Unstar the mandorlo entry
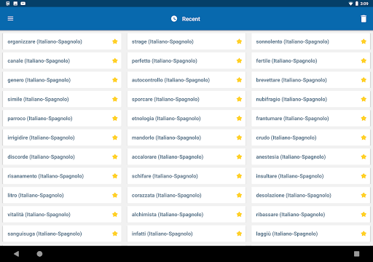 [239, 138]
